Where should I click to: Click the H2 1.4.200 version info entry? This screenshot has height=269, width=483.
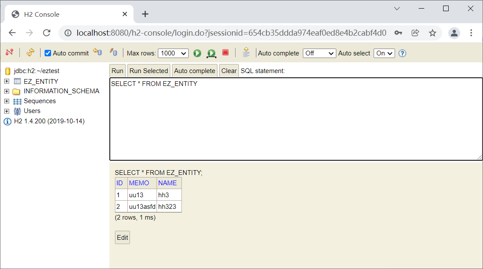point(49,121)
